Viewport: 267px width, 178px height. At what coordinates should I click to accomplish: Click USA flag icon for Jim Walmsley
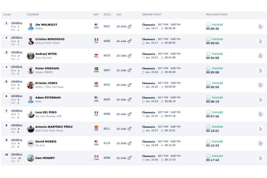click(x=96, y=25)
